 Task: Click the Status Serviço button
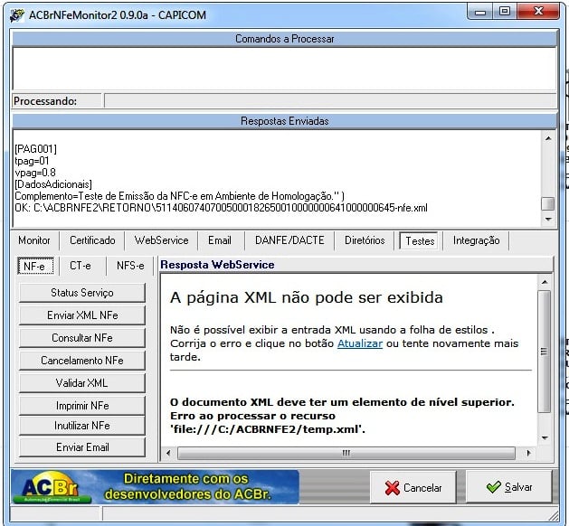82,293
